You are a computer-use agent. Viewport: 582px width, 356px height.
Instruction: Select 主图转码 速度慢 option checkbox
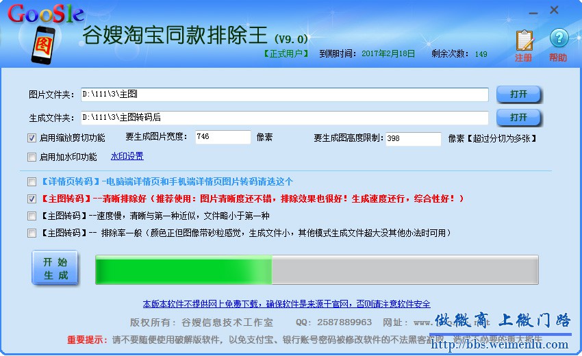tap(31, 216)
